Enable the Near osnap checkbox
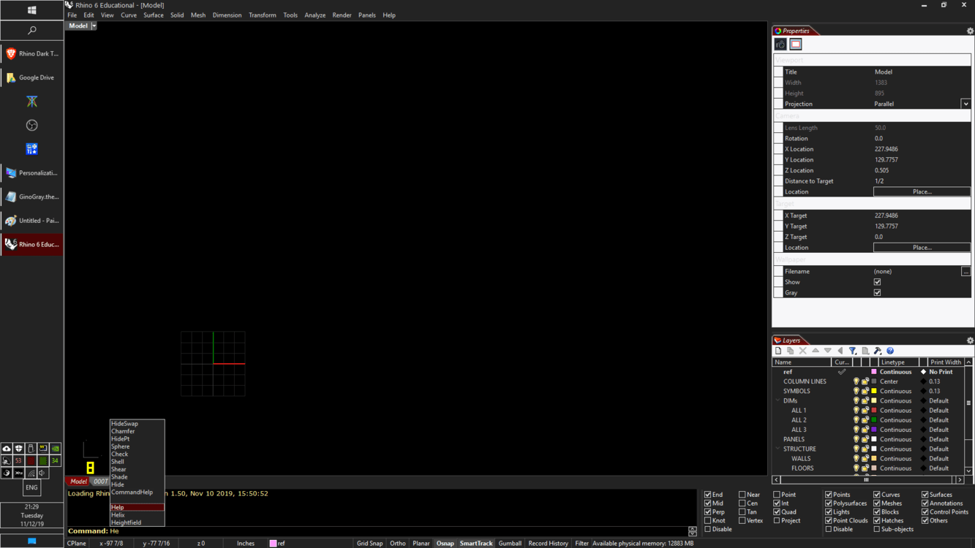 (742, 495)
